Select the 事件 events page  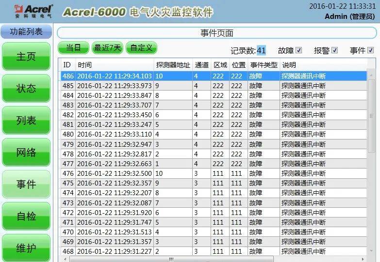point(26,185)
